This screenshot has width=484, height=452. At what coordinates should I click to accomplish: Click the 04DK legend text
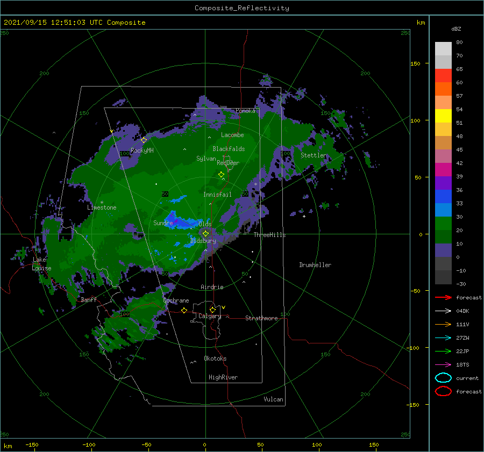tap(462, 311)
